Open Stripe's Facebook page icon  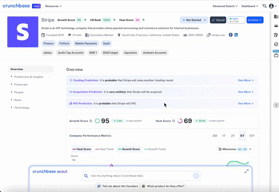(x=230, y=35)
